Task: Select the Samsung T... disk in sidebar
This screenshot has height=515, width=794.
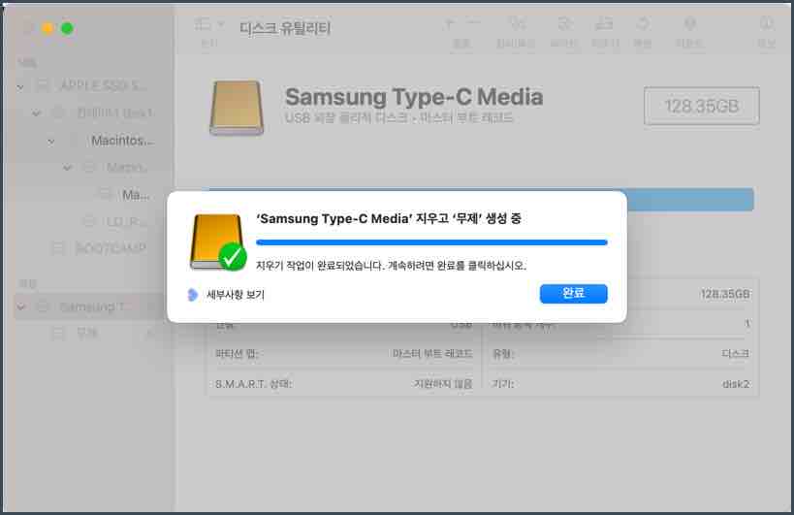Action: (x=92, y=306)
